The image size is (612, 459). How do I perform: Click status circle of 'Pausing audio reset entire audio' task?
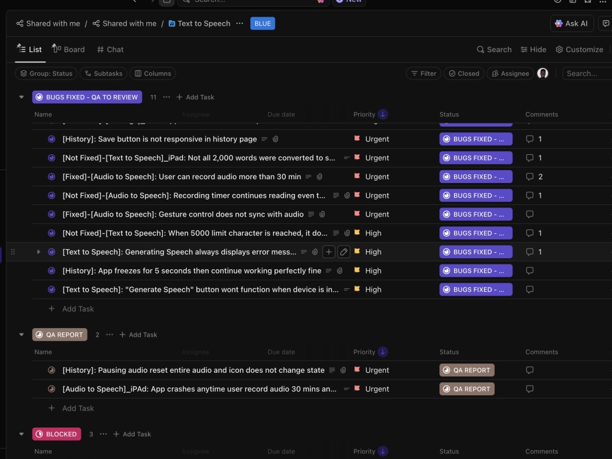(x=51, y=370)
